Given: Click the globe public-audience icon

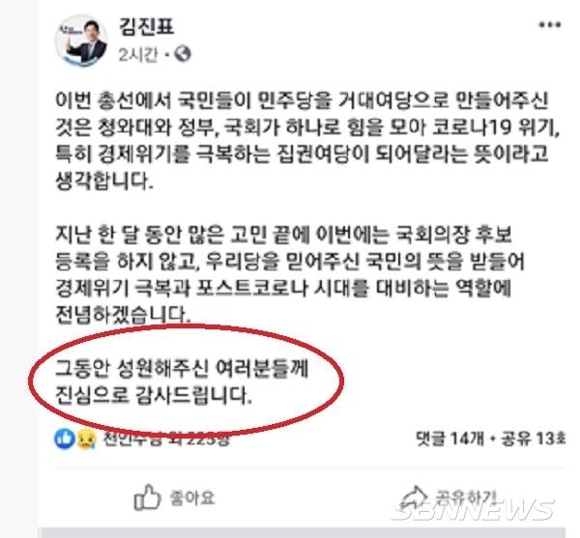Looking at the screenshot, I should [183, 54].
